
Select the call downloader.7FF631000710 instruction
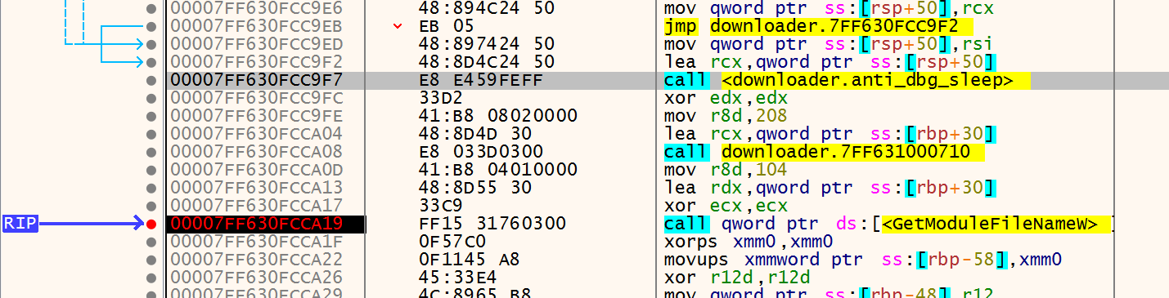[825, 151]
